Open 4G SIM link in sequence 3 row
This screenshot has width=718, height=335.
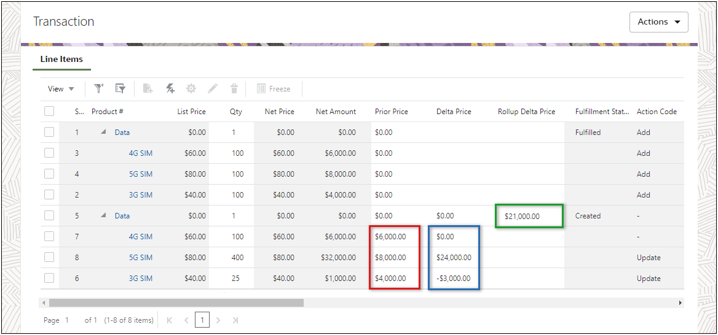(x=141, y=153)
